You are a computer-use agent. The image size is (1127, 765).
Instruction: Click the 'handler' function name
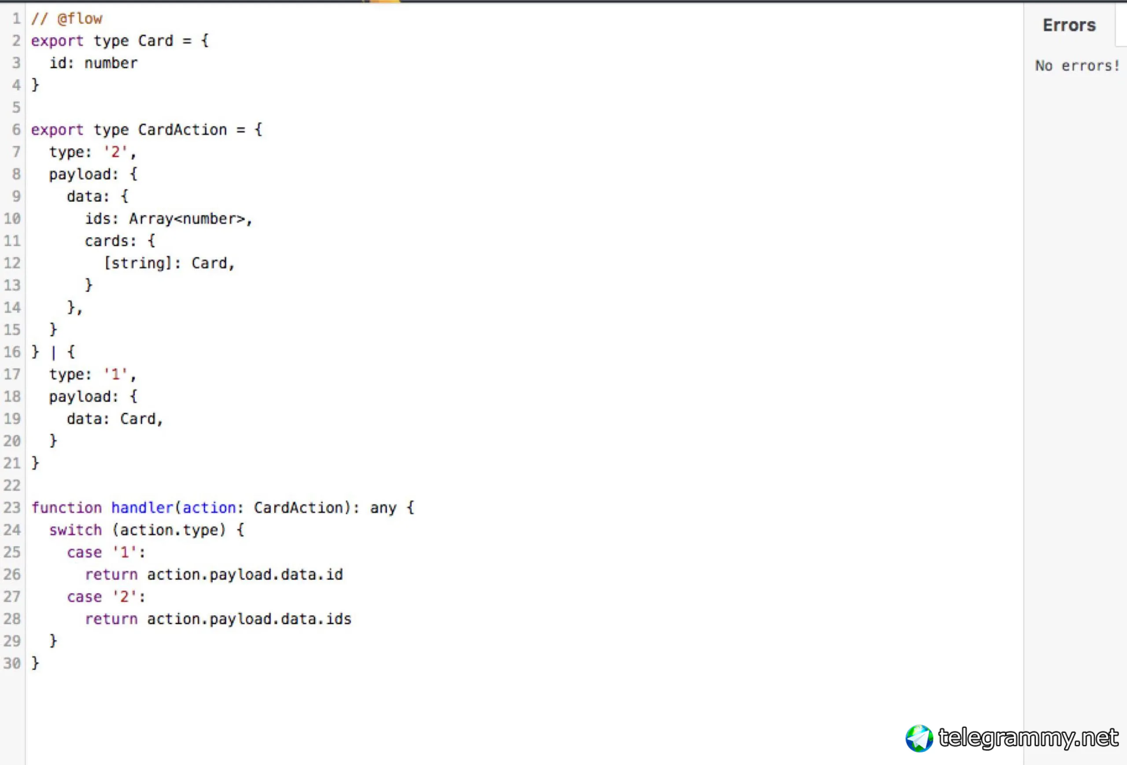click(x=142, y=508)
